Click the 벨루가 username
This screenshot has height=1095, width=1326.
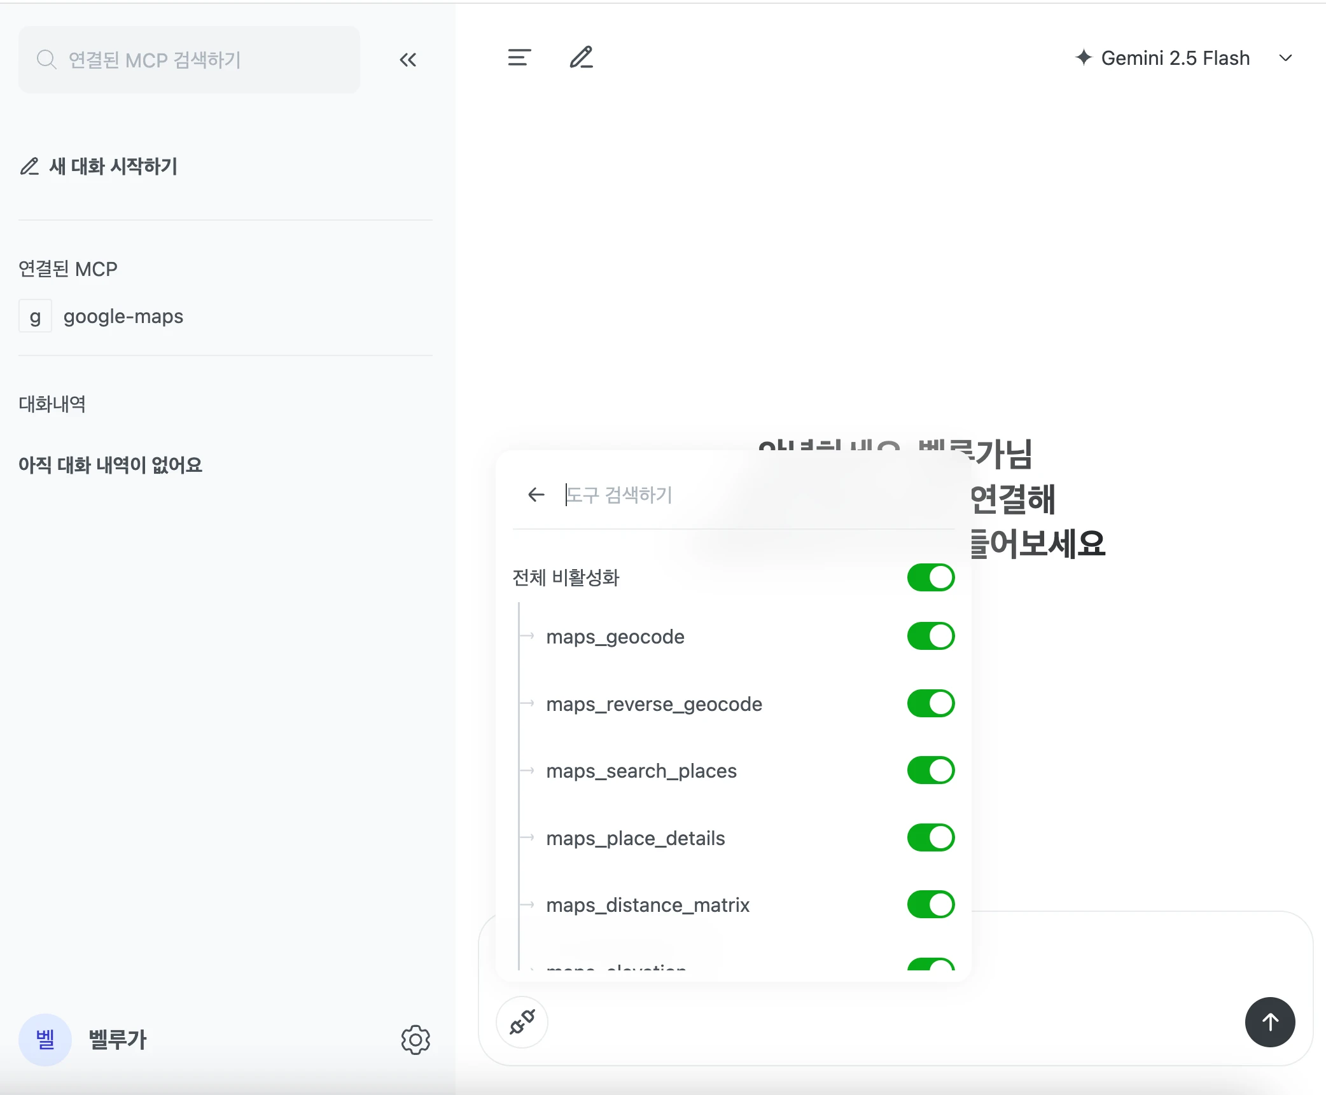click(118, 1040)
